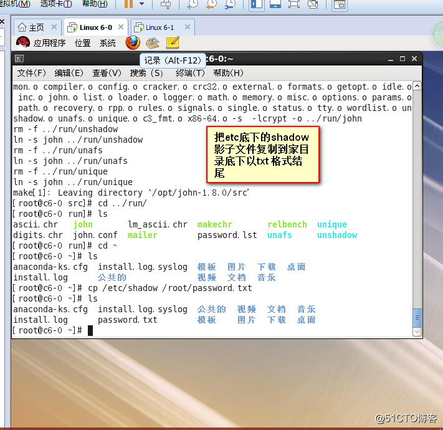
Task: Click 'digits.chr' in the listing
Action: point(38,235)
